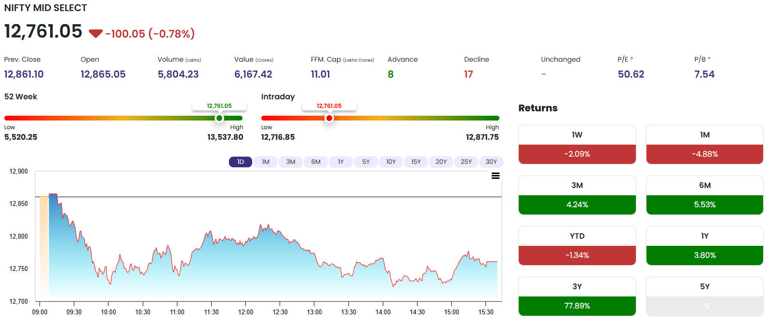Click the 52 Week section heading
Viewport: 767px width, 322px height.
click(x=21, y=96)
